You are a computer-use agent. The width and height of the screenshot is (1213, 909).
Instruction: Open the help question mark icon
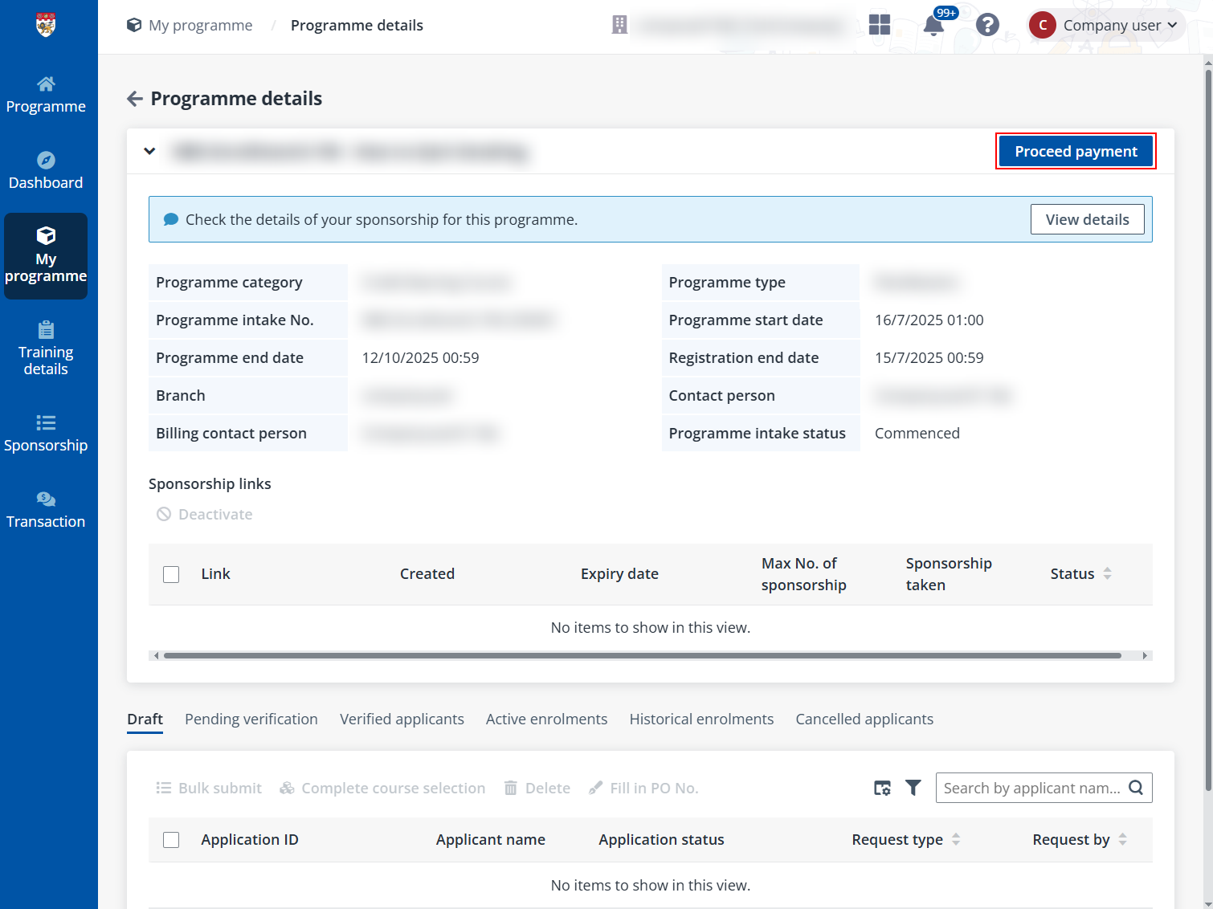[987, 26]
